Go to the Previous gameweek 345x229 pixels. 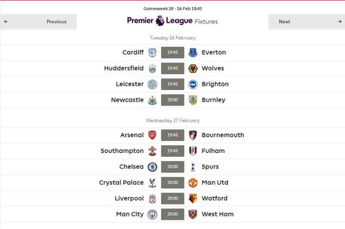pos(38,22)
